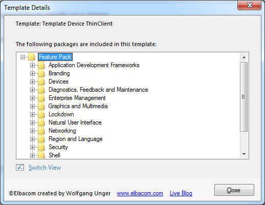The width and height of the screenshot is (265, 205).
Task: Expand the Graphics and Multimedia node
Action: (32, 106)
